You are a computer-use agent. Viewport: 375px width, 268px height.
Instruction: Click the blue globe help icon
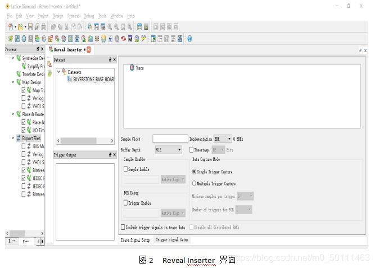tap(189, 38)
